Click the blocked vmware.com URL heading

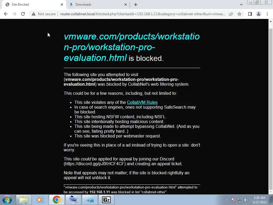pyautogui.click(x=132, y=47)
